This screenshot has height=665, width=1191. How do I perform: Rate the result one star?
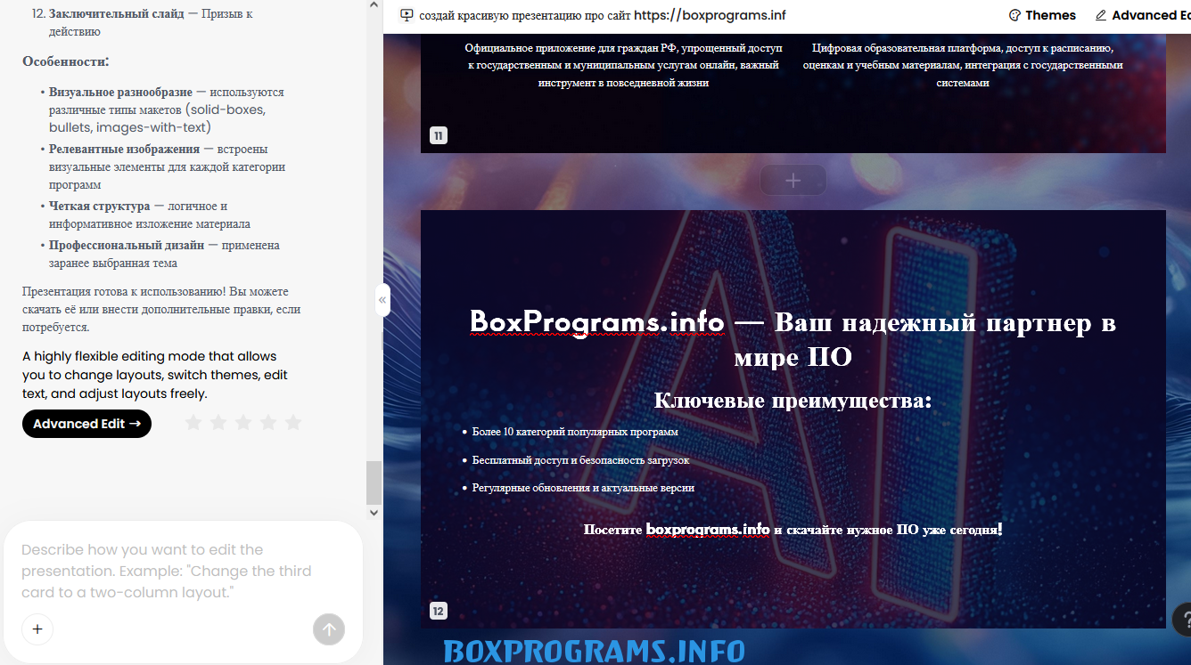pos(193,423)
